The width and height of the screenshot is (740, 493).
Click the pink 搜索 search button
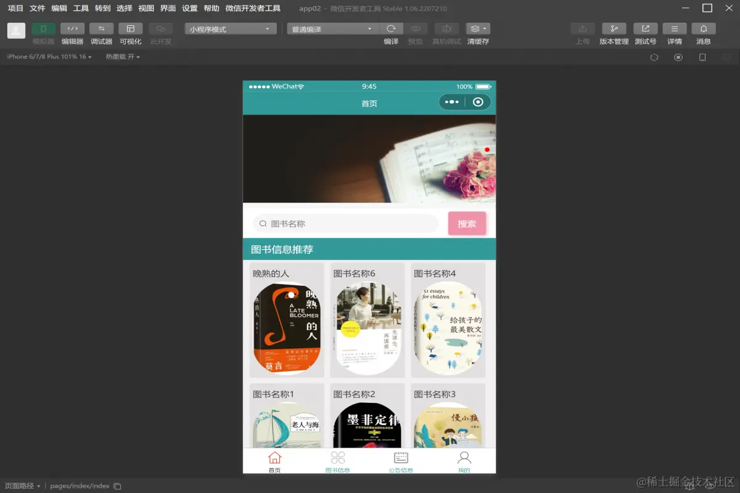(467, 224)
